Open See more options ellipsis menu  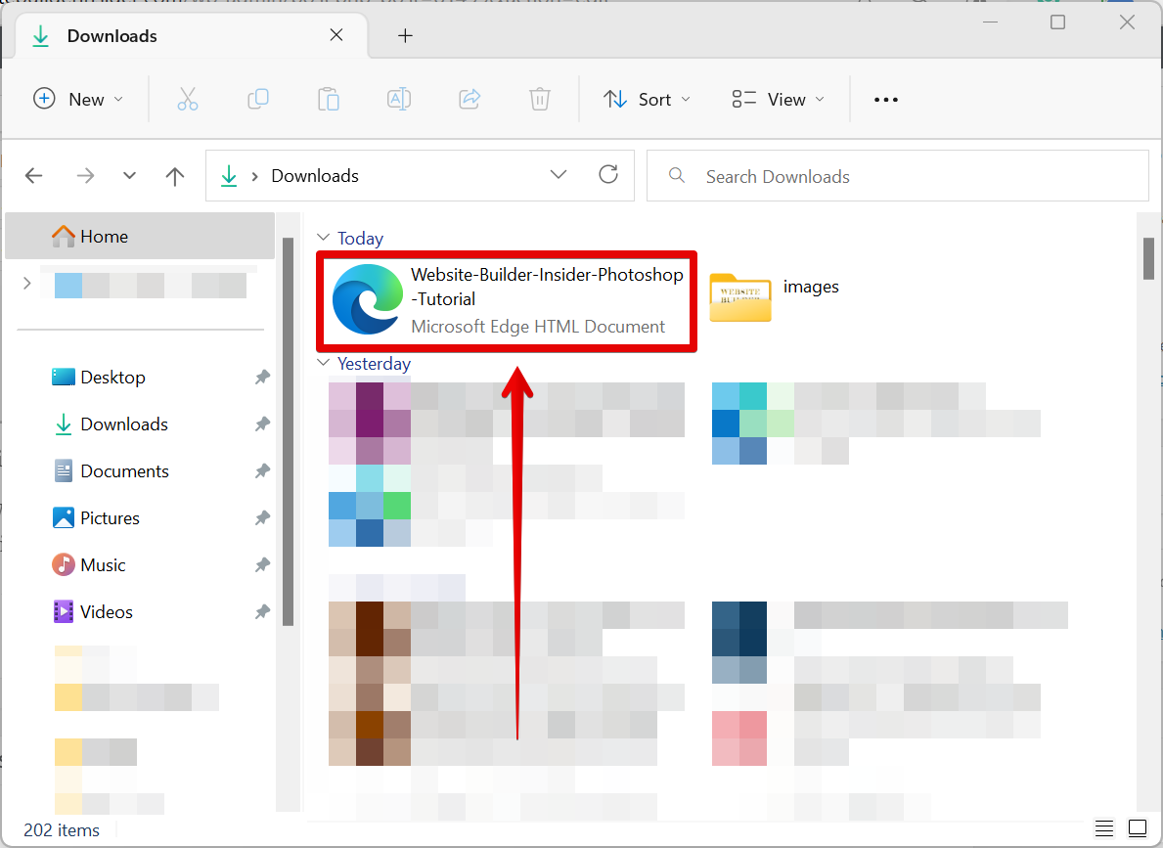pos(885,99)
